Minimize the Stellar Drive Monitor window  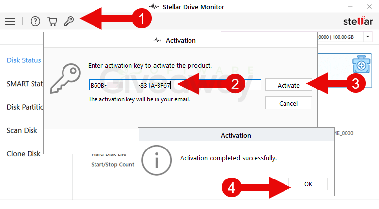pyautogui.click(x=351, y=7)
